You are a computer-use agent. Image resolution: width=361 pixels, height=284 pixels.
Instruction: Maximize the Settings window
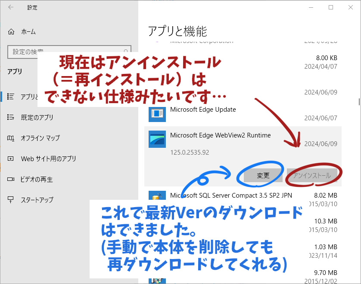point(331,7)
